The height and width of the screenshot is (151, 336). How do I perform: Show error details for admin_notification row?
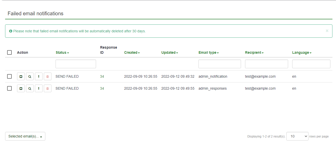tap(39, 76)
